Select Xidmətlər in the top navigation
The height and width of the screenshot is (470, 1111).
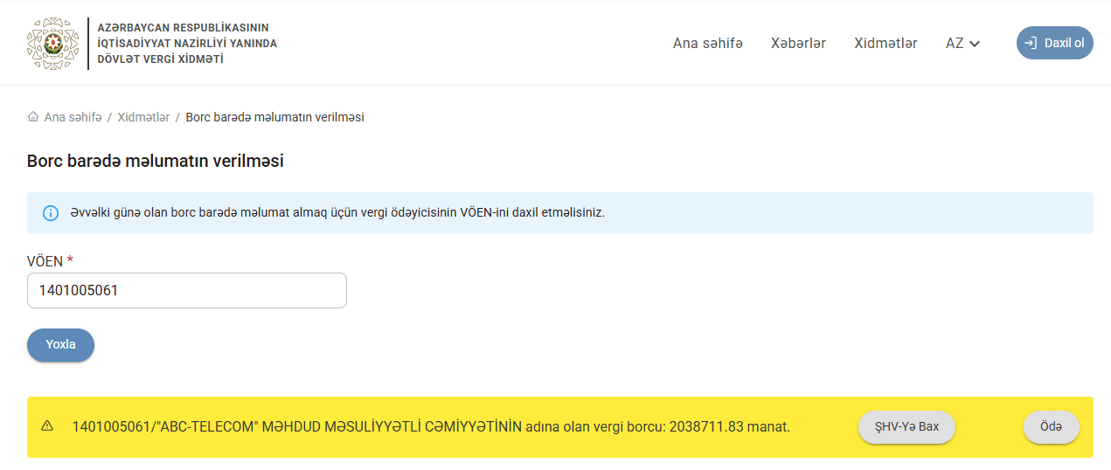[885, 43]
